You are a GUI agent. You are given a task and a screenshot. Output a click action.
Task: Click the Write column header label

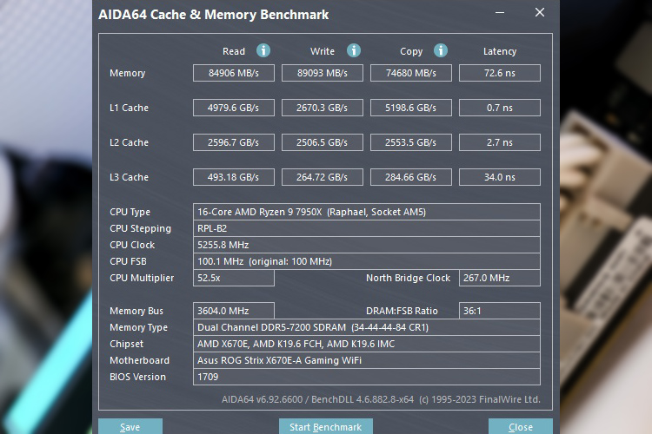323,51
